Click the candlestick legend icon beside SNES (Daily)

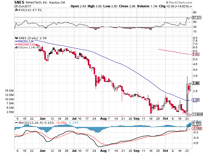pos(16,38)
